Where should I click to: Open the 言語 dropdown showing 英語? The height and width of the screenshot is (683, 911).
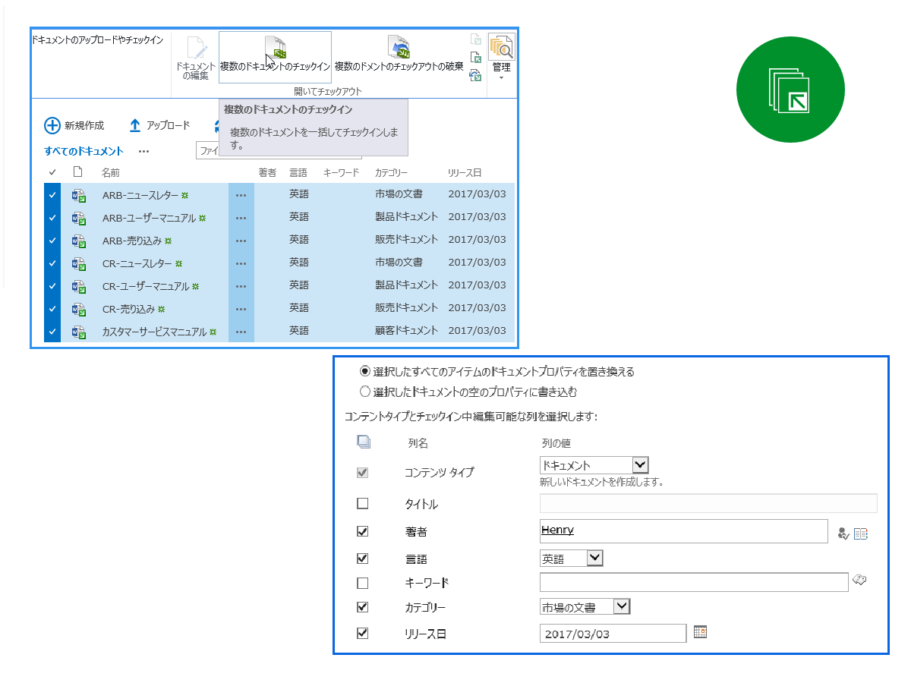(595, 559)
